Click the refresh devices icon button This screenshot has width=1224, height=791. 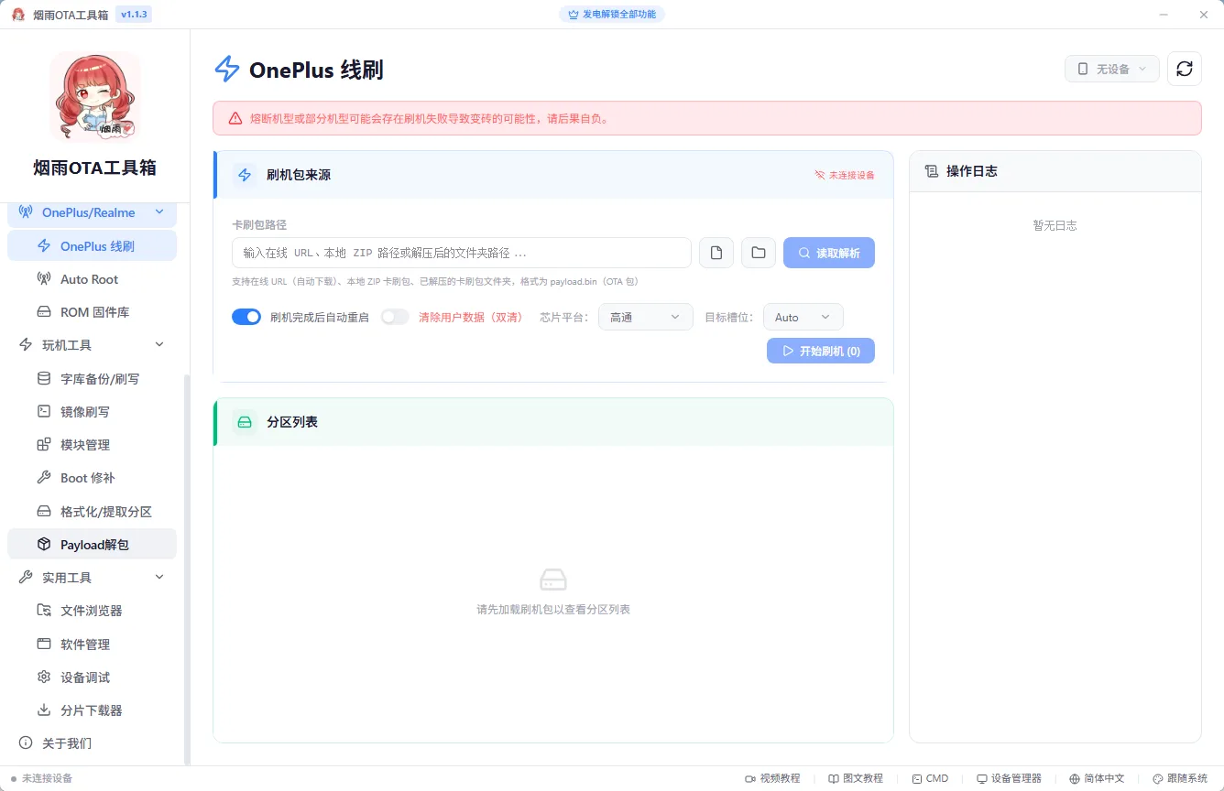click(x=1184, y=69)
